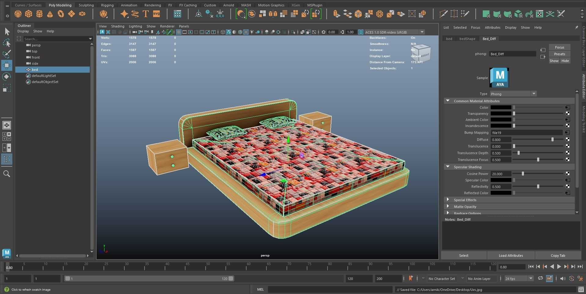This screenshot has height=294, width=586.
Task: Open the No Character Set dropdown arrow
Action: [423, 278]
